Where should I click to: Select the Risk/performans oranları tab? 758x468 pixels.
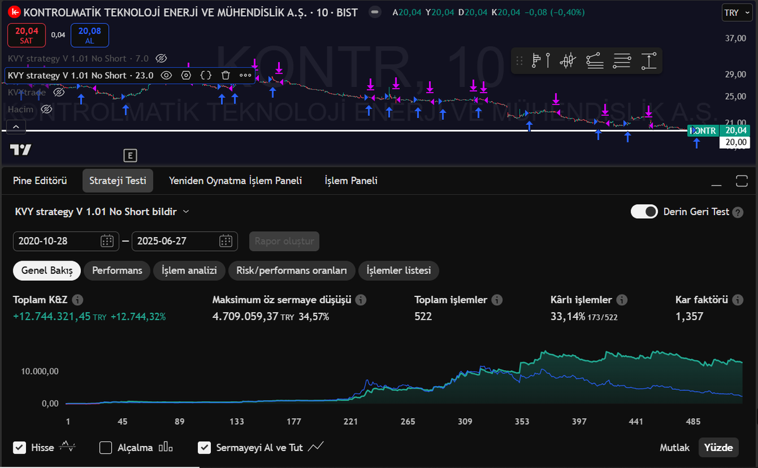pyautogui.click(x=291, y=271)
